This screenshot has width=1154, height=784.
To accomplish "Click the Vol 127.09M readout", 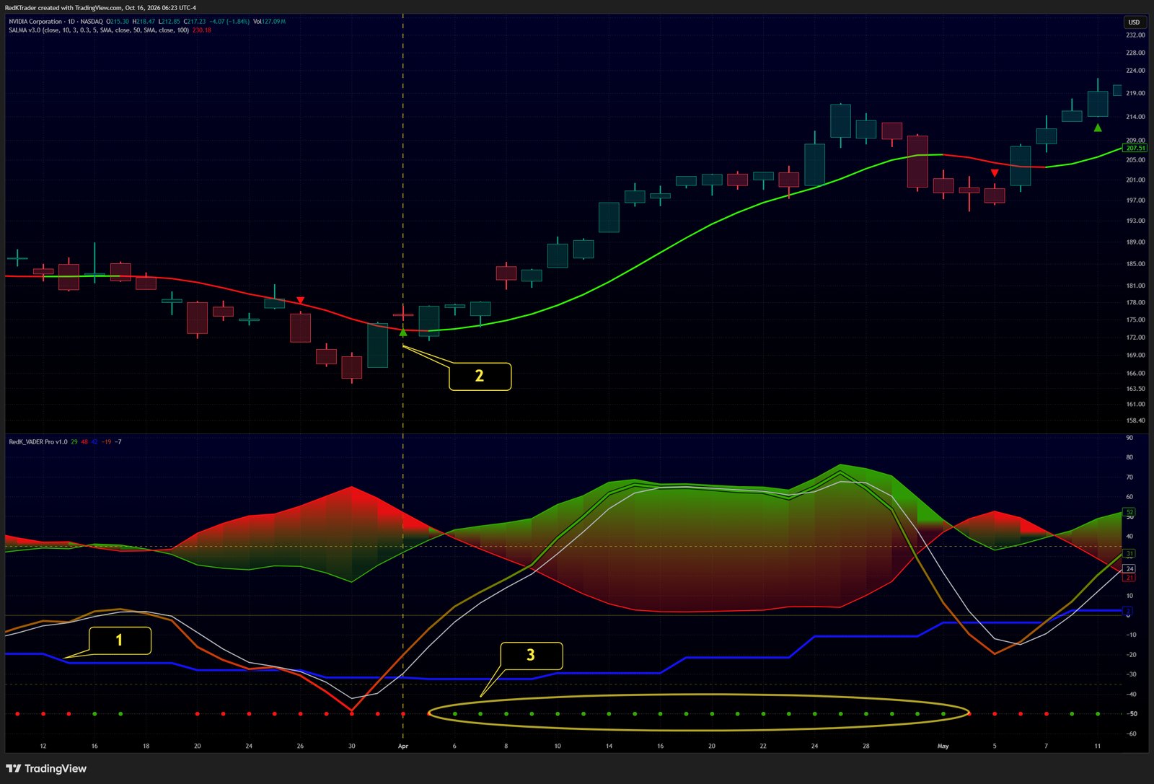I will [x=269, y=22].
